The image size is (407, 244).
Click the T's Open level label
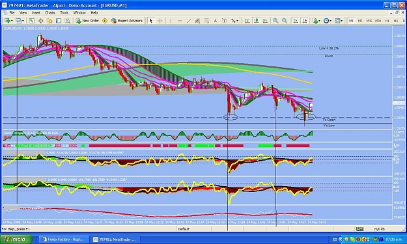pos(329,120)
